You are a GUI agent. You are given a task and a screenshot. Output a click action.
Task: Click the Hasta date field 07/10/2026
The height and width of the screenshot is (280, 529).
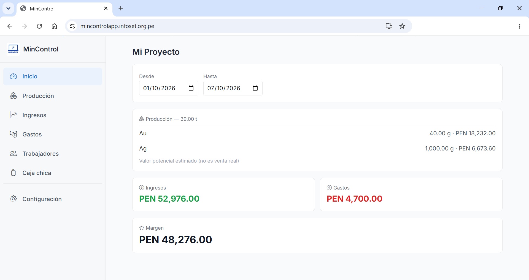233,88
